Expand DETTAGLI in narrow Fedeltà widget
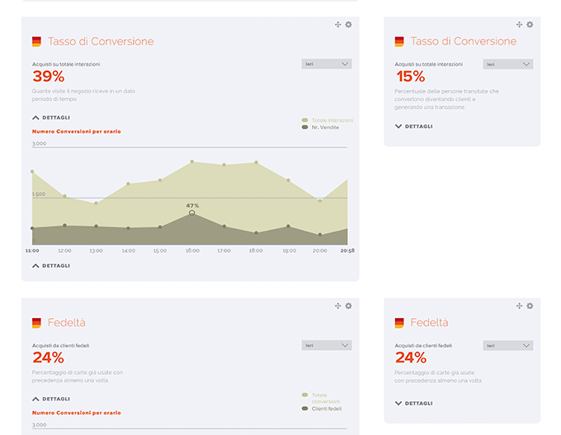Image resolution: width=561 pixels, height=435 pixels. [x=413, y=404]
